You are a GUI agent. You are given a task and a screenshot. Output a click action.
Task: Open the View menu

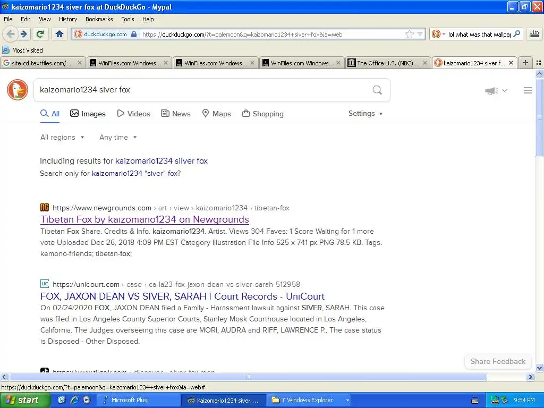(45, 19)
